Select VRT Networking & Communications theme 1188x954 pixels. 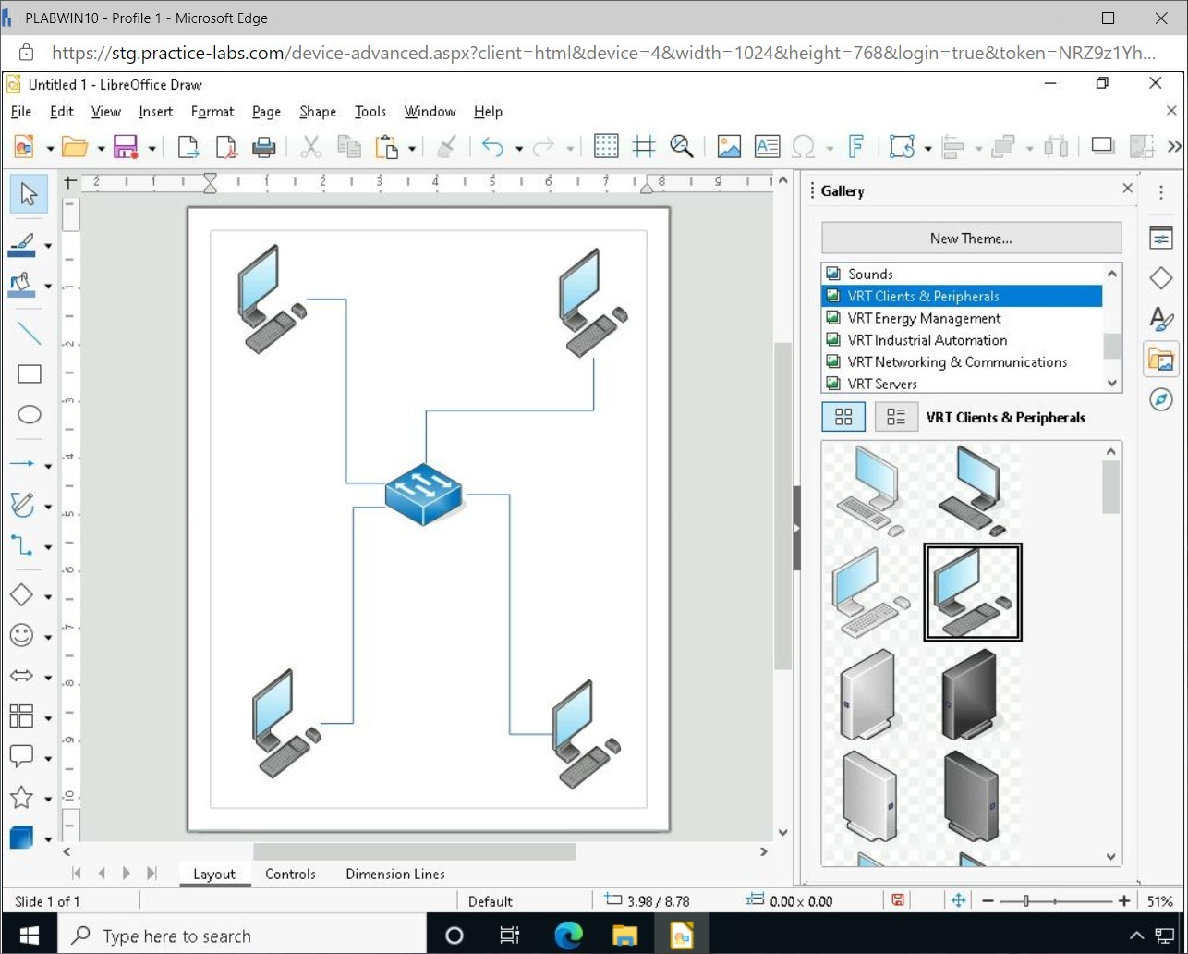pos(957,362)
